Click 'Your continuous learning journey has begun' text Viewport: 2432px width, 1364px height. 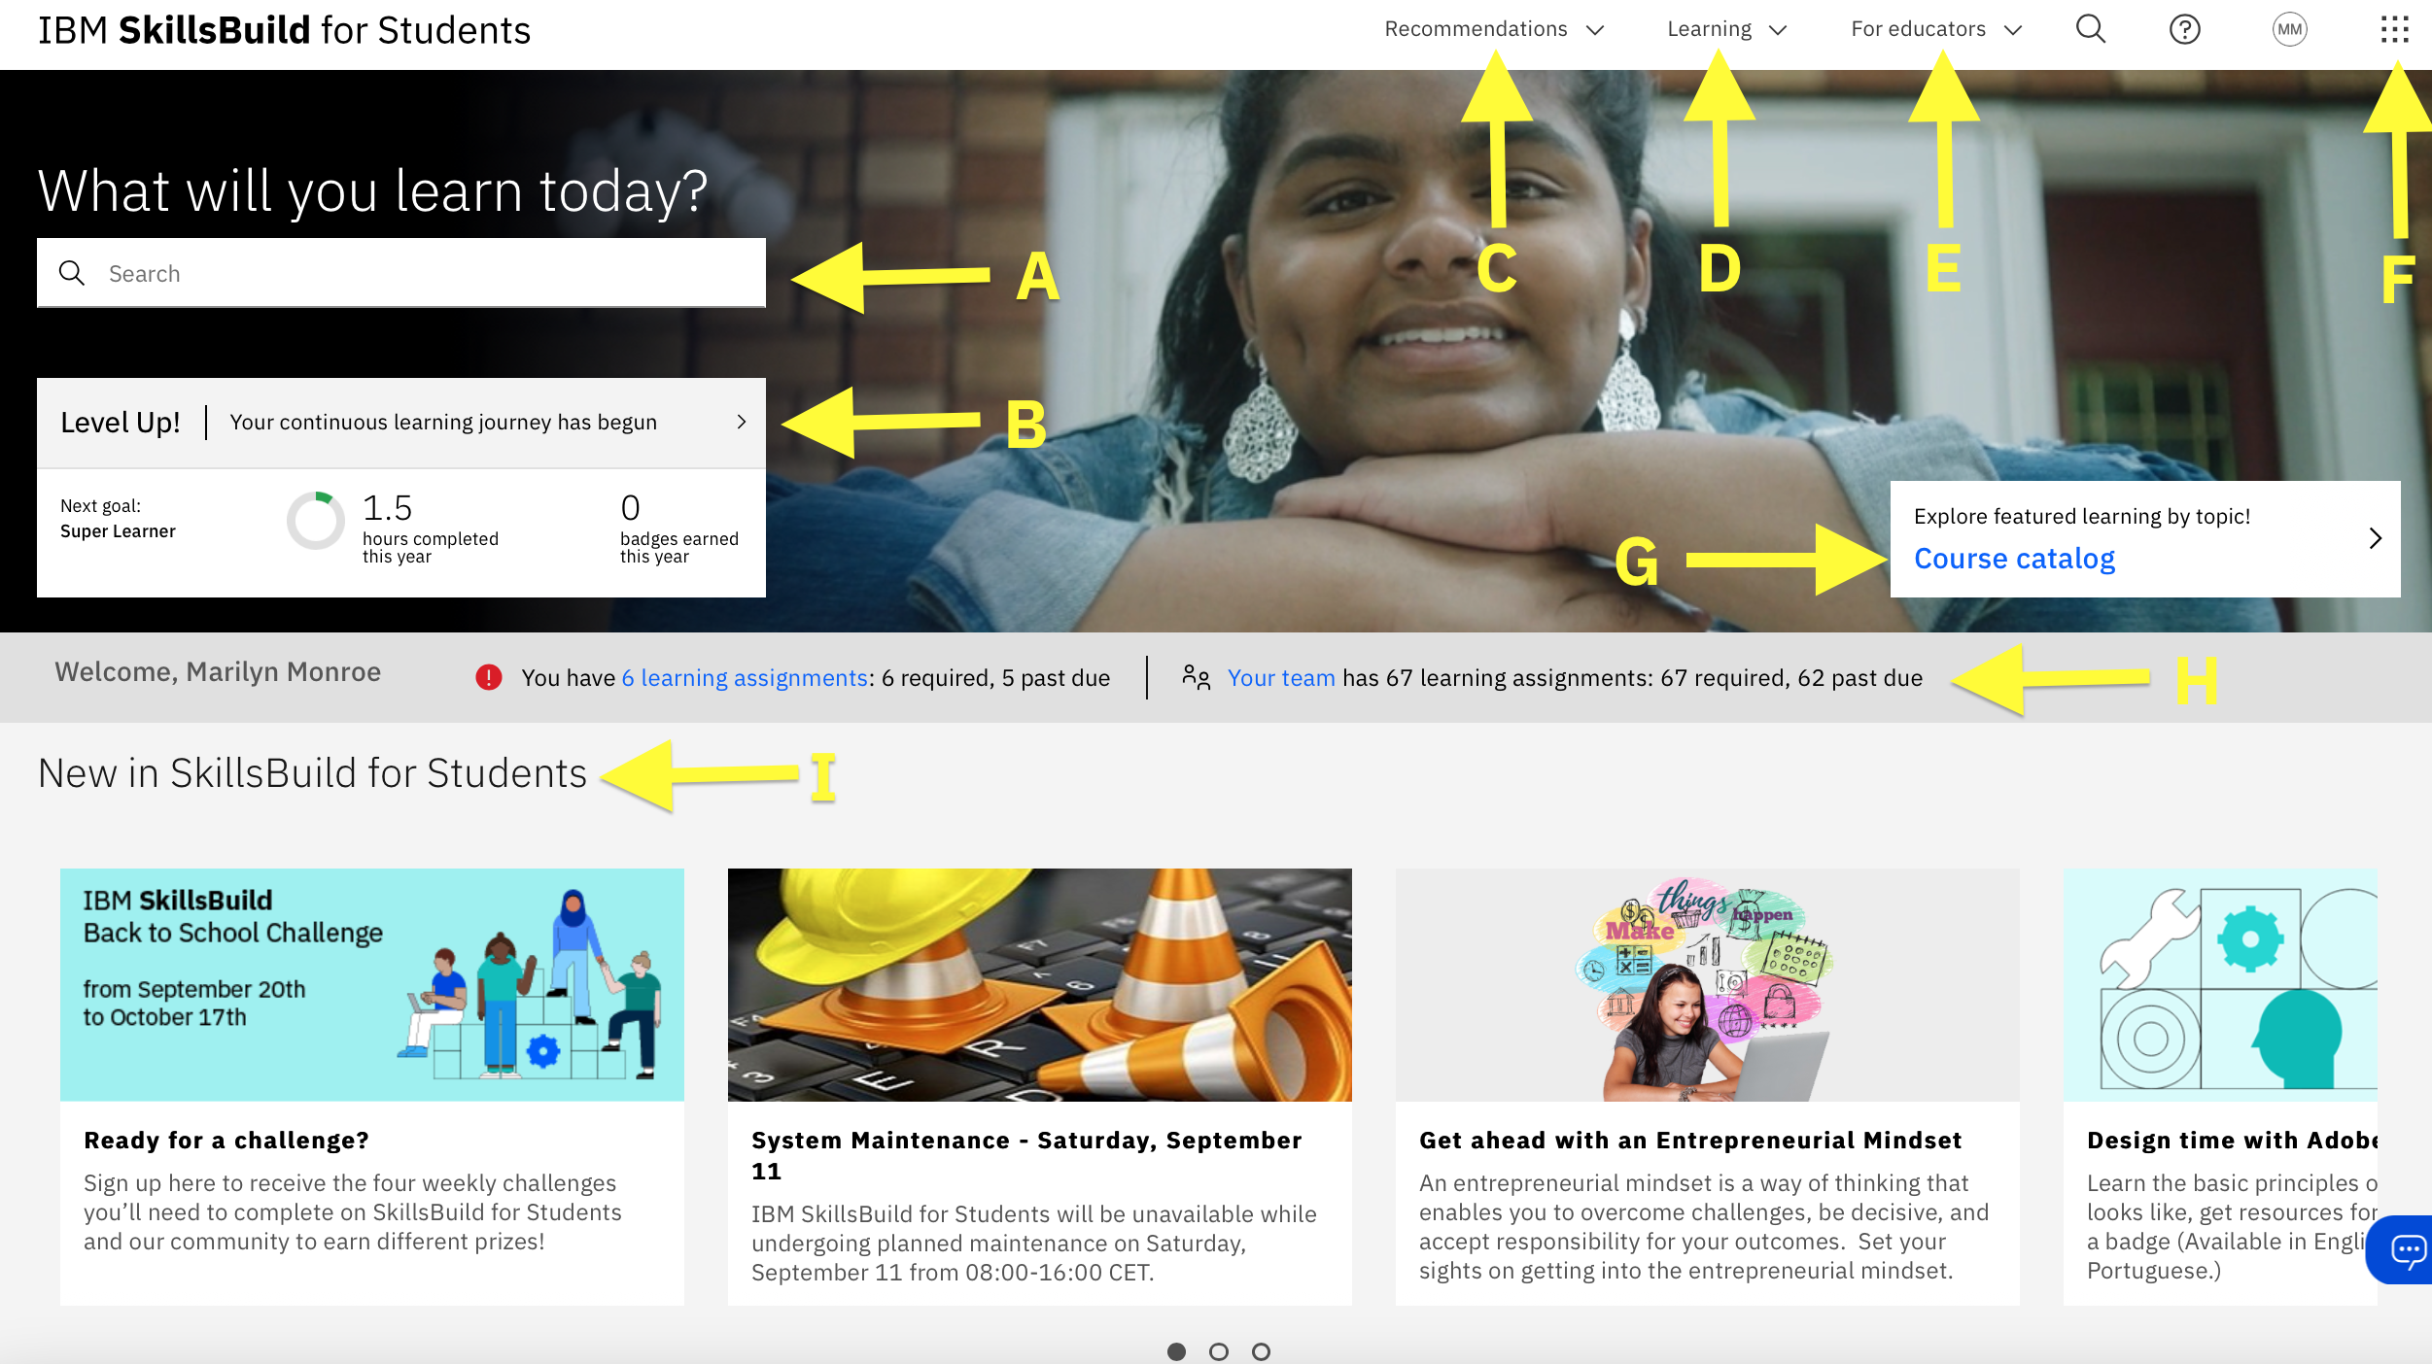443,422
